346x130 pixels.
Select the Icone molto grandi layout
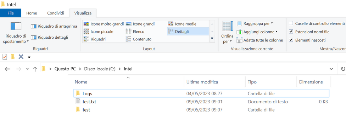coord(104,24)
